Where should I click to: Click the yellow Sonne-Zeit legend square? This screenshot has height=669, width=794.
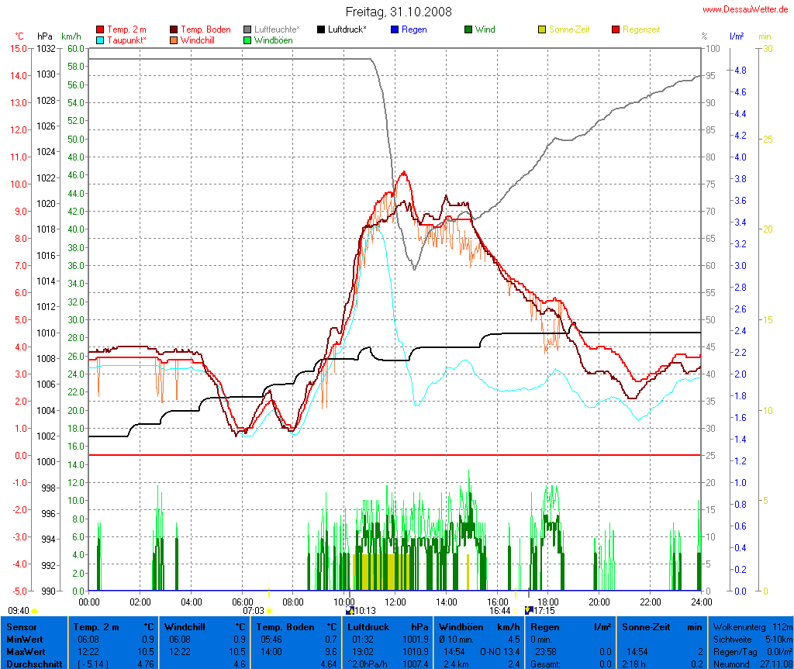click(x=542, y=29)
